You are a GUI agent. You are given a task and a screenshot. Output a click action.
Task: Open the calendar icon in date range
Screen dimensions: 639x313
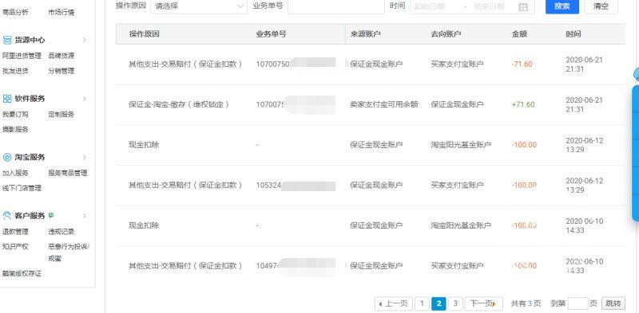tap(523, 6)
